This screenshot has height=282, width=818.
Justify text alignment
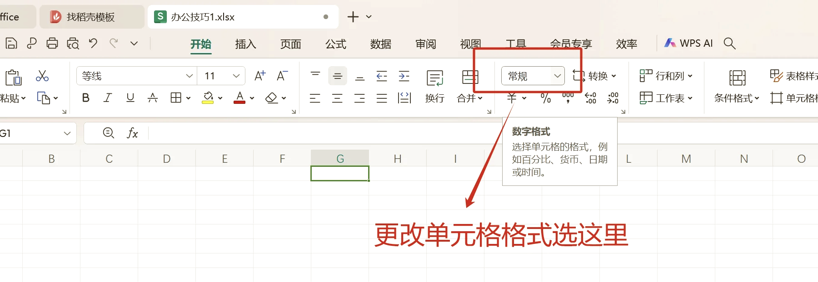pos(382,98)
